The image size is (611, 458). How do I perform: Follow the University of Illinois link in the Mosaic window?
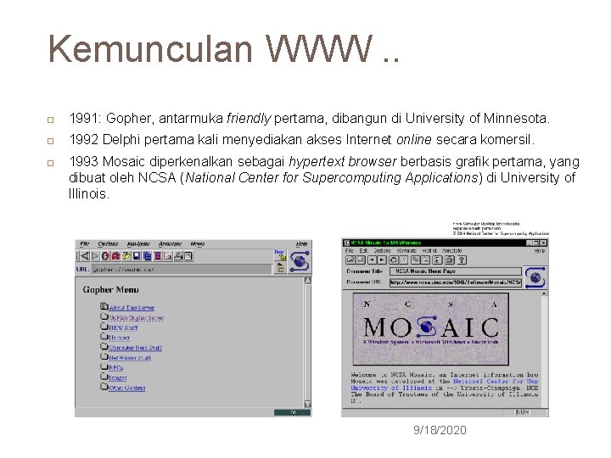pos(391,388)
